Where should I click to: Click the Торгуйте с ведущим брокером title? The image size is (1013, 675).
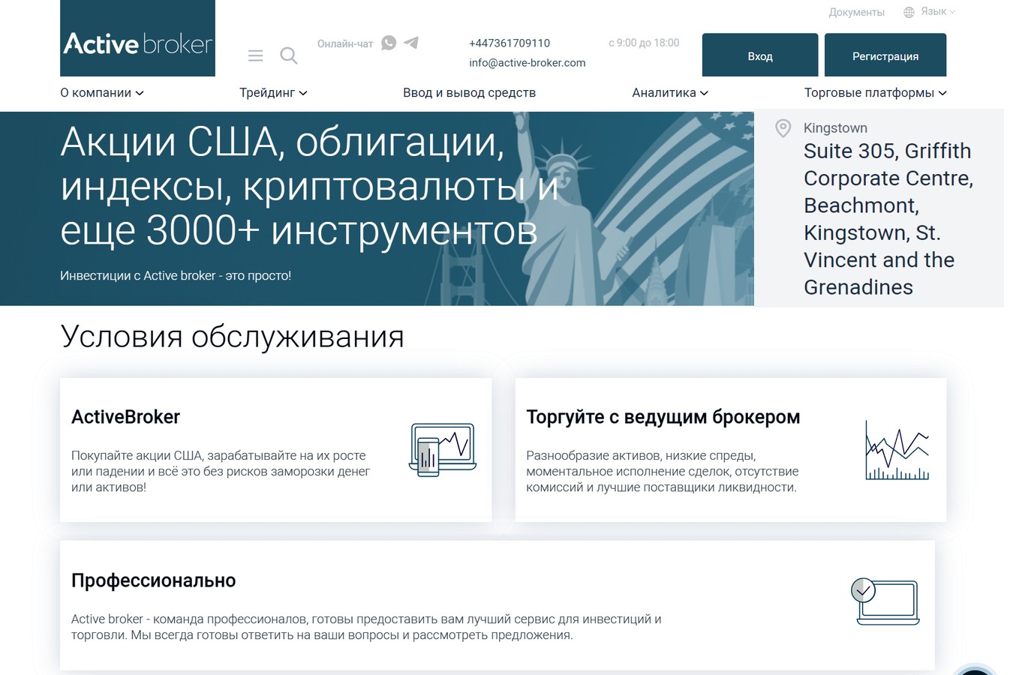pos(663,417)
